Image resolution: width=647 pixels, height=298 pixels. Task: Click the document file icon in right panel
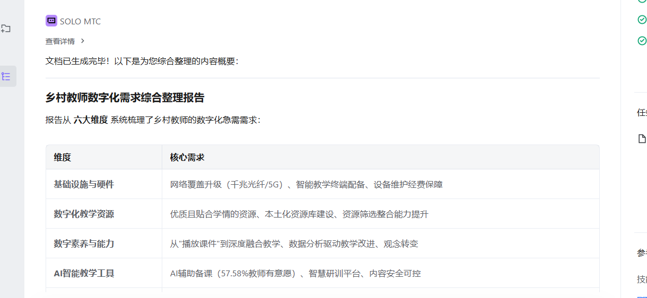(x=642, y=139)
